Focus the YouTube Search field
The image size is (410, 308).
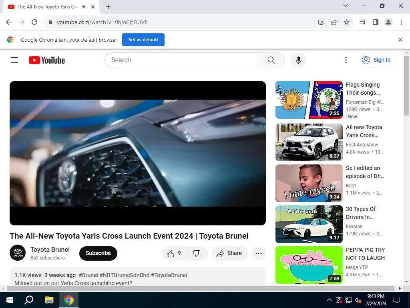pos(182,60)
